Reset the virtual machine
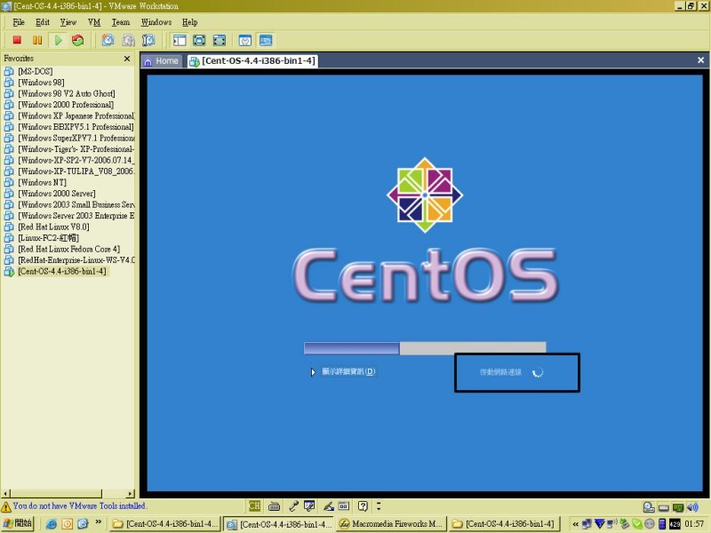The height and width of the screenshot is (533, 711). point(78,40)
